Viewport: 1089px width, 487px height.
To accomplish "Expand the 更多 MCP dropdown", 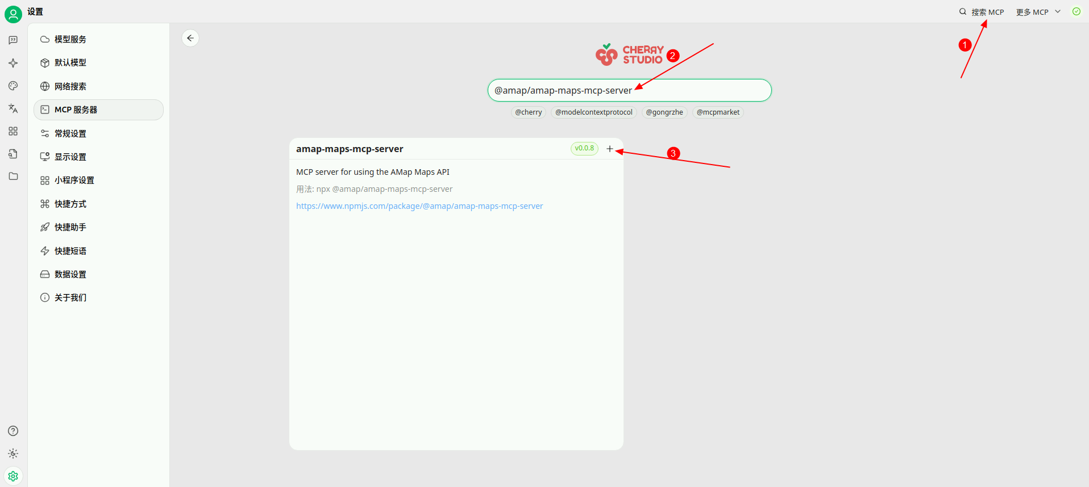I will pos(1038,12).
